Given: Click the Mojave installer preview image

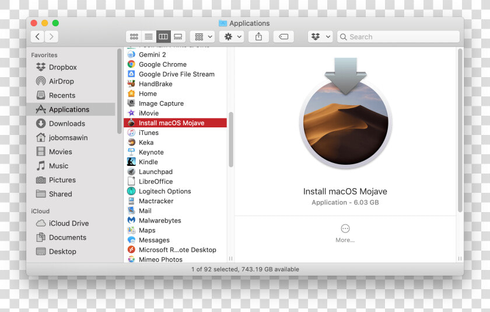Looking at the screenshot, I should tap(345, 113).
